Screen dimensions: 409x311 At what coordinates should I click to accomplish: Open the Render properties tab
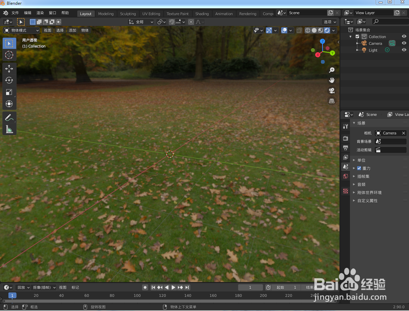[345, 138]
